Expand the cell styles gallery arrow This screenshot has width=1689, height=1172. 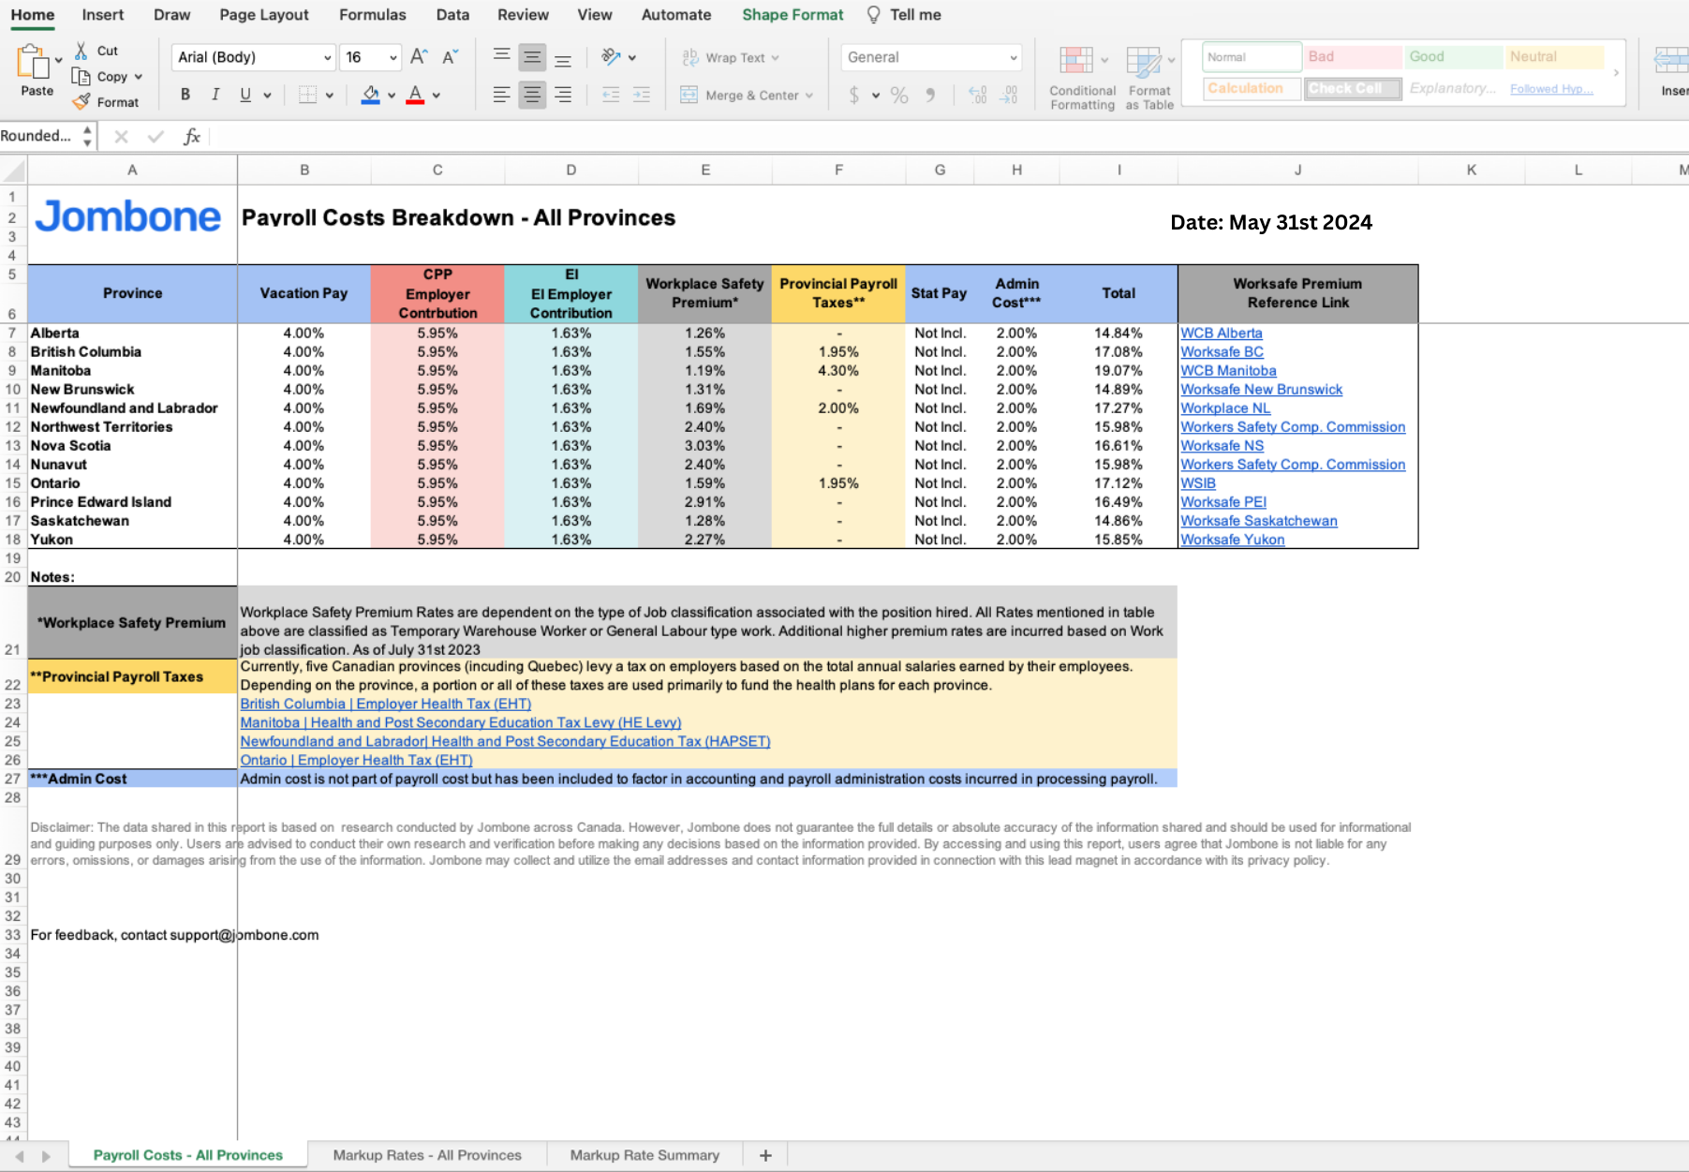click(1616, 72)
